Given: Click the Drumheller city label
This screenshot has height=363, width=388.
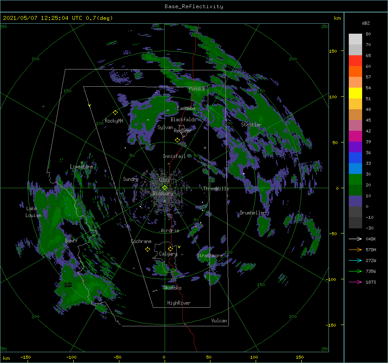Looking at the screenshot, I should (253, 213).
